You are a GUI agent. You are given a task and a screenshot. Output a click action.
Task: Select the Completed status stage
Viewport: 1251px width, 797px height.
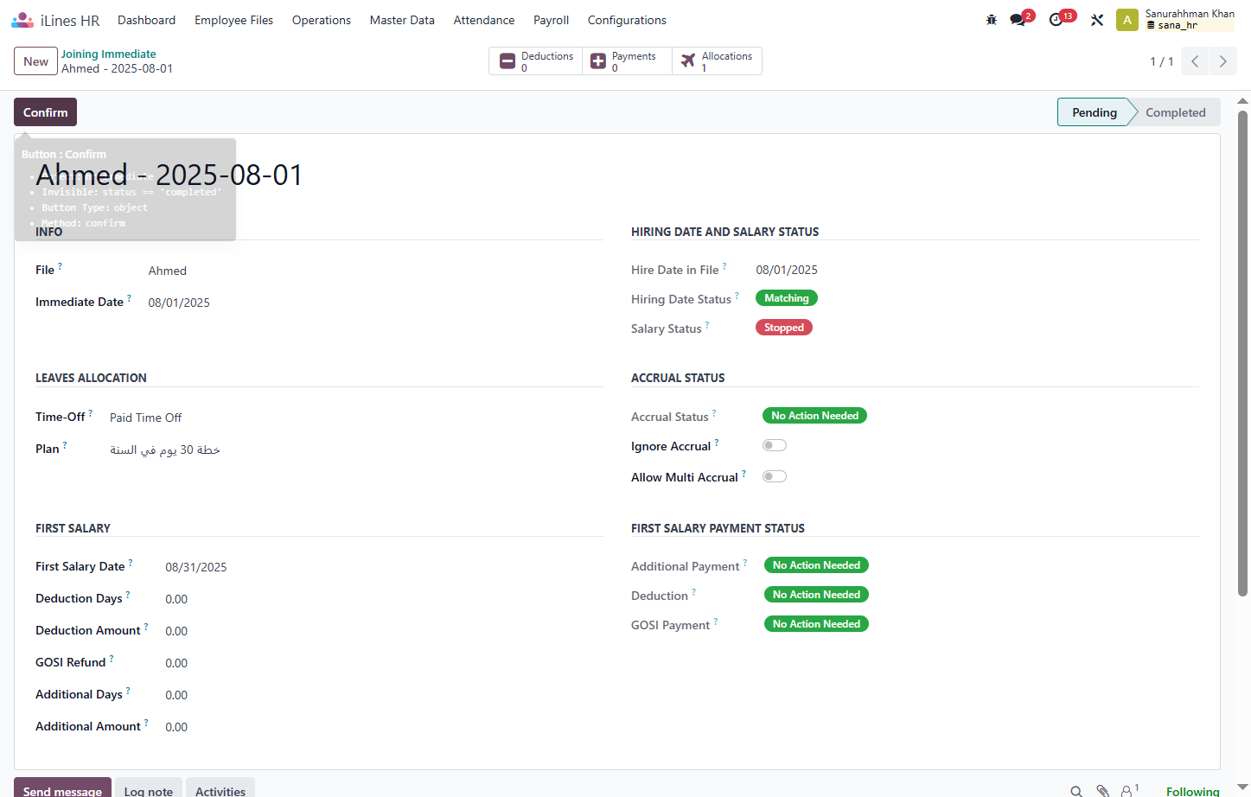pos(1175,112)
